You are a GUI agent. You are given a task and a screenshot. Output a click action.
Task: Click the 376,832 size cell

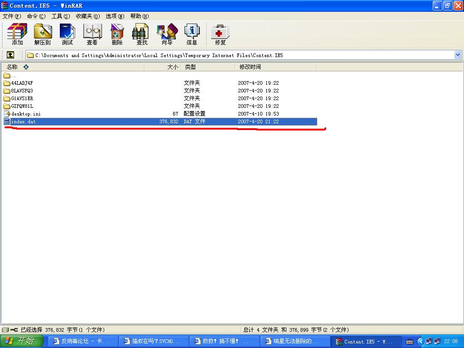(169, 121)
